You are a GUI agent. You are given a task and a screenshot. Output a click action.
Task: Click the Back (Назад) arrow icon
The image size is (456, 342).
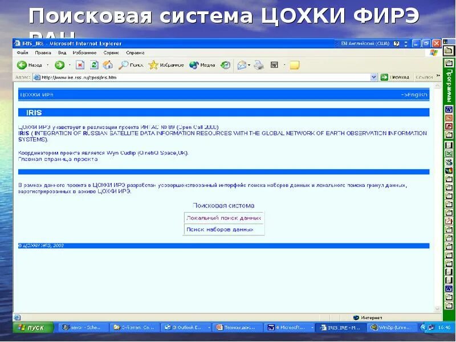pyautogui.click(x=22, y=65)
